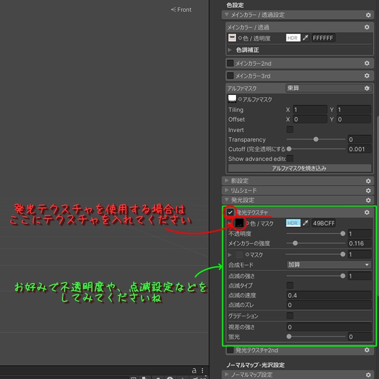The width and height of the screenshot is (379, 379).
Task: Toggle the Invert checkbox
Action: pos(290,129)
